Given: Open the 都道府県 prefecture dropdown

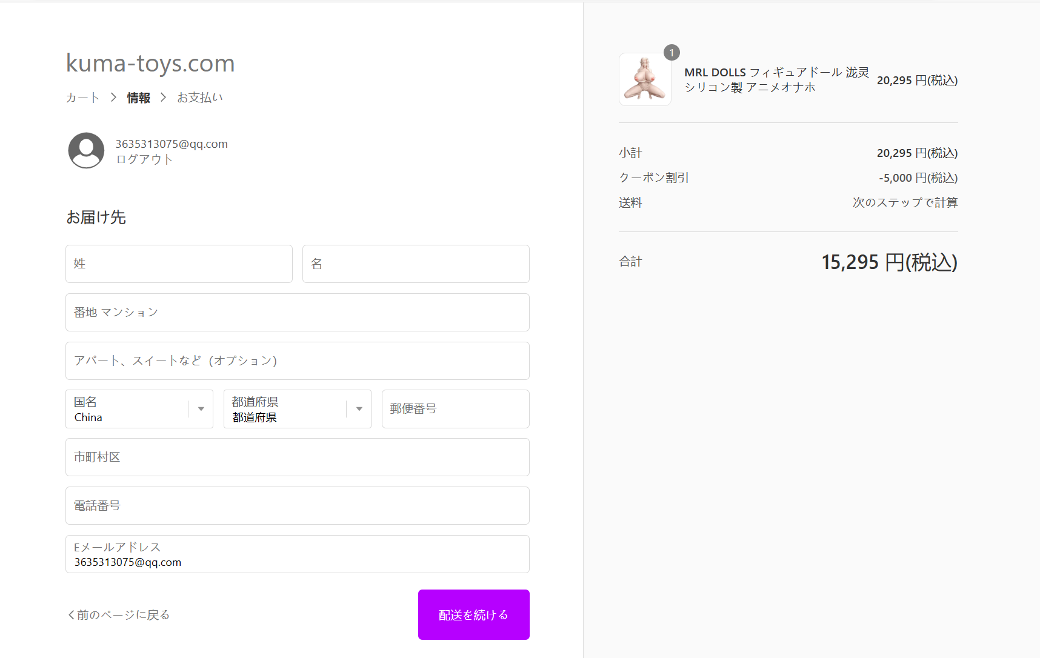Looking at the screenshot, I should click(298, 409).
